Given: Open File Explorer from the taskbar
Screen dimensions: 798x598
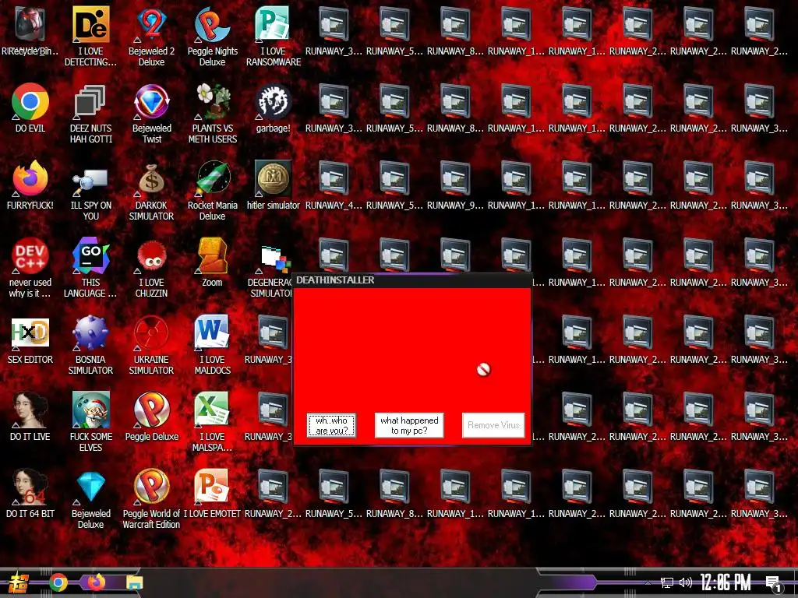Looking at the screenshot, I should coord(135,582).
